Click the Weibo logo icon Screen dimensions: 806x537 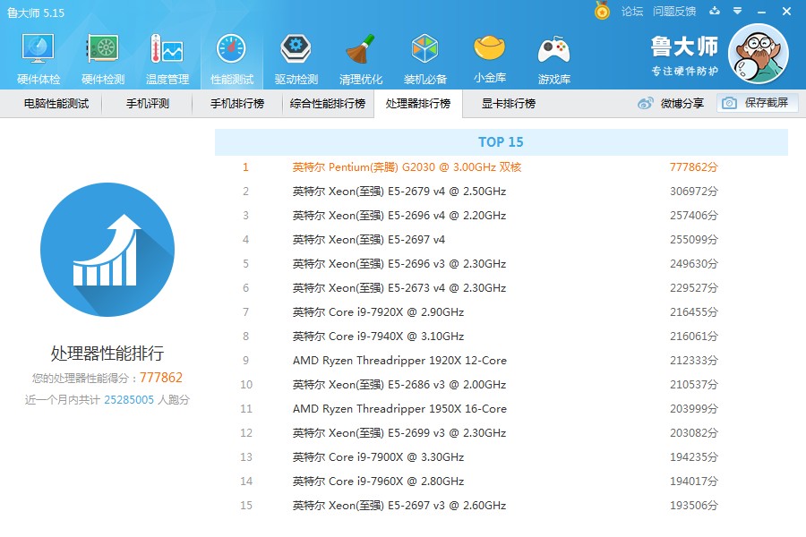tap(646, 103)
